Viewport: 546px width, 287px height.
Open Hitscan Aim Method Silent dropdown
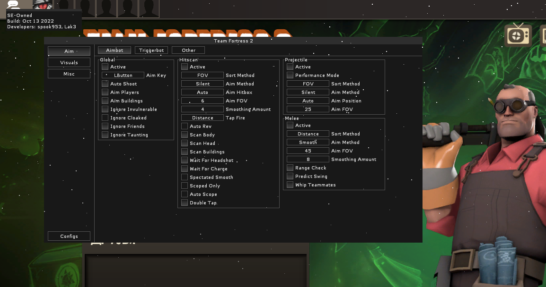tap(203, 84)
